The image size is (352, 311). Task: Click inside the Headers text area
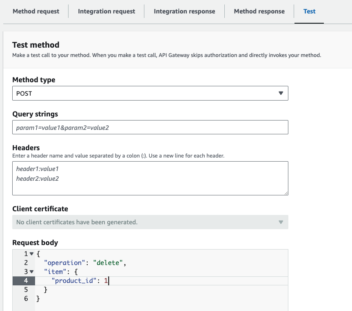pos(150,178)
